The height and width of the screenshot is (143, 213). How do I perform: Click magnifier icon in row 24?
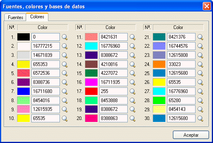coord(200,64)
